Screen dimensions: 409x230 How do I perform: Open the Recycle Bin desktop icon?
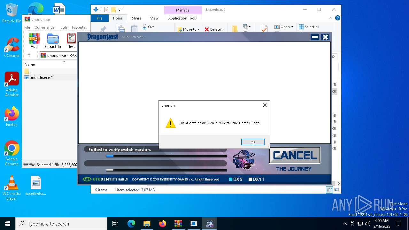click(x=12, y=13)
